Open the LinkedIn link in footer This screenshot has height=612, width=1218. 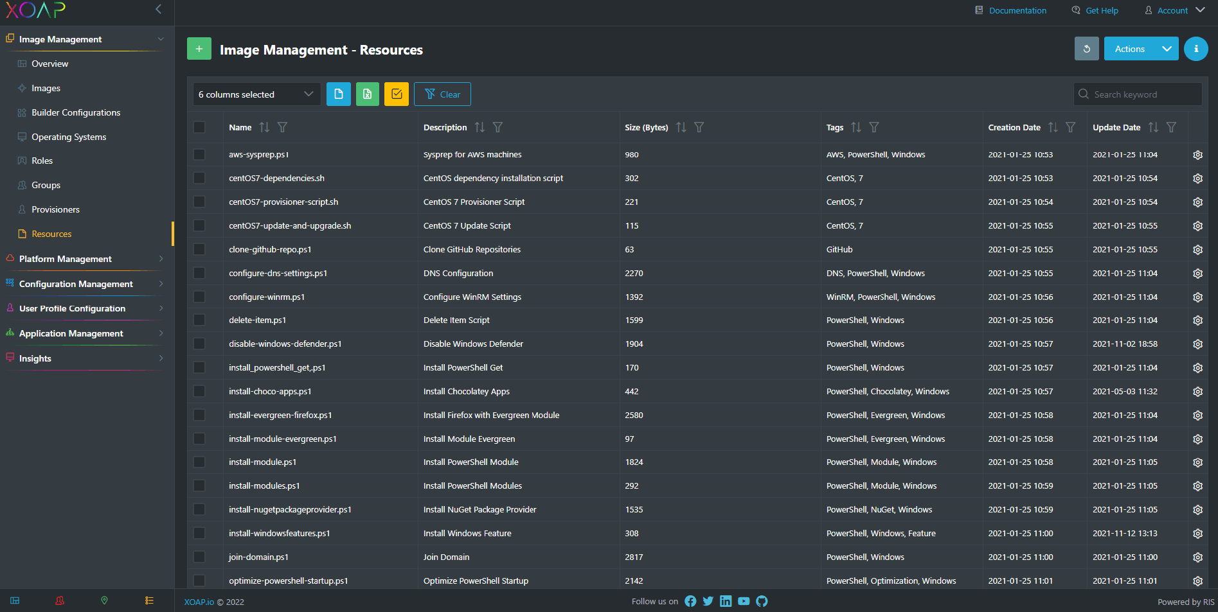(x=726, y=601)
